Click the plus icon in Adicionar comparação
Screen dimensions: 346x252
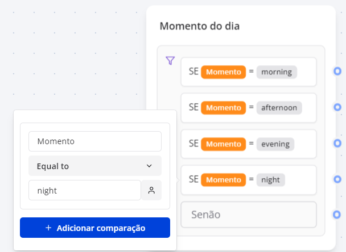click(48, 228)
